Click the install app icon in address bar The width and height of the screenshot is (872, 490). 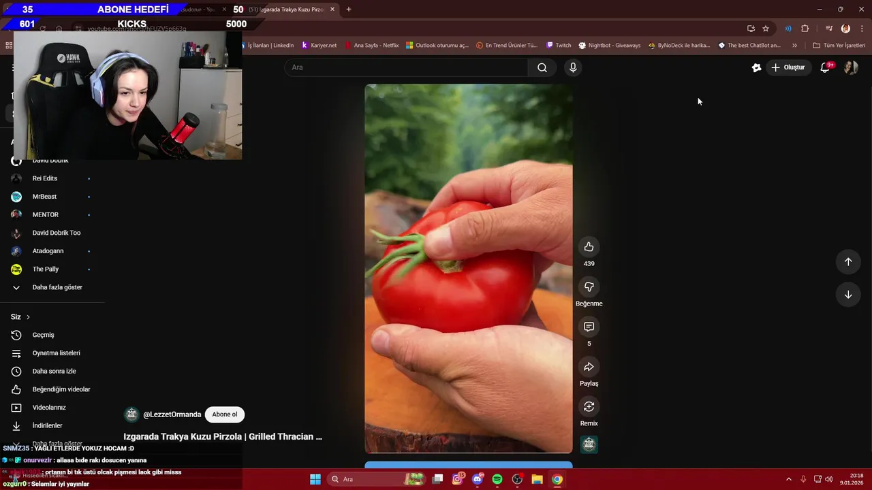pos(751,29)
